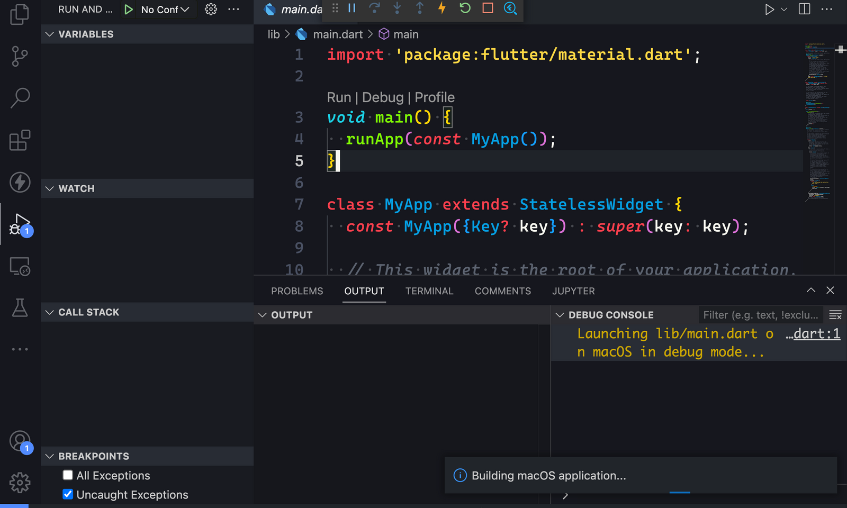Open the Extensions view

point(20,140)
